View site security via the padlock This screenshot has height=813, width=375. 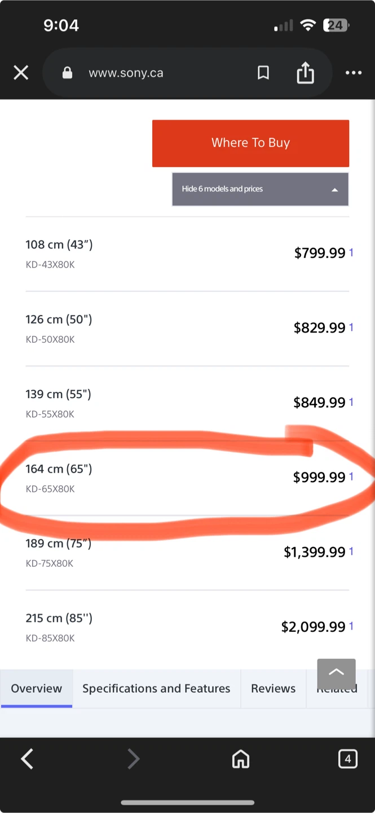point(67,72)
